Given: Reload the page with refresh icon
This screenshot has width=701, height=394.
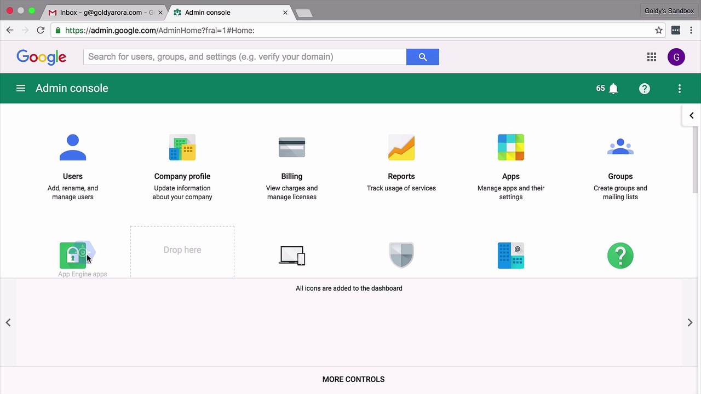Looking at the screenshot, I should [41, 30].
